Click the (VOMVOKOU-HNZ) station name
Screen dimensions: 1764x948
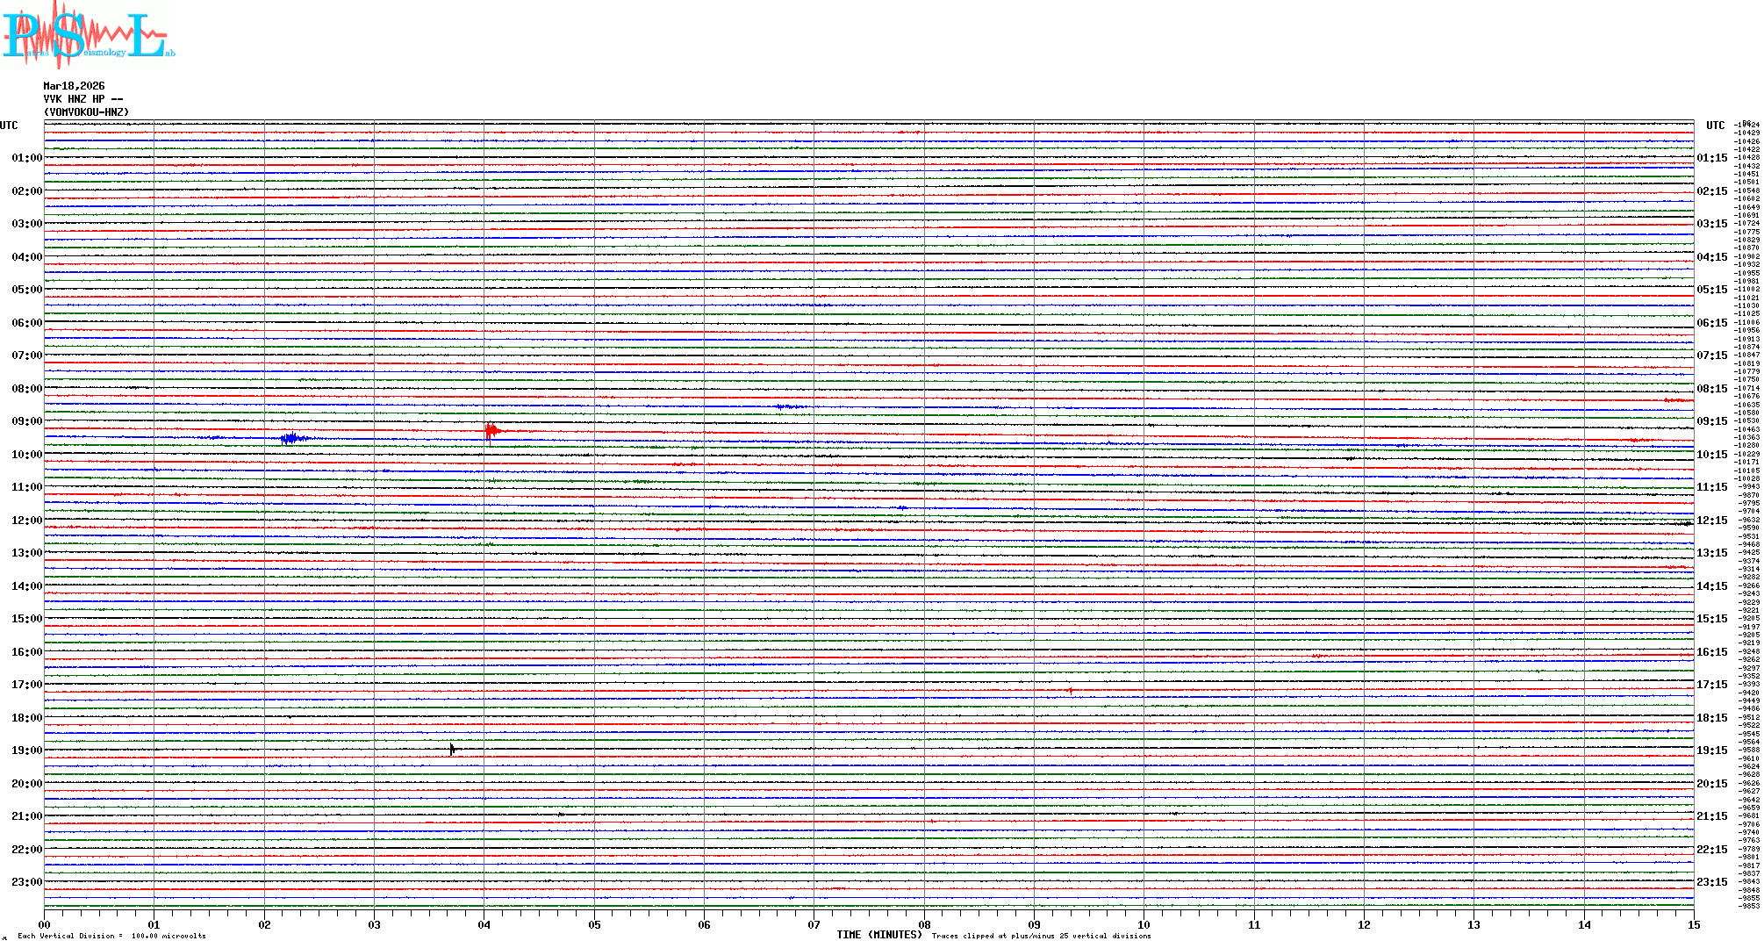86,112
